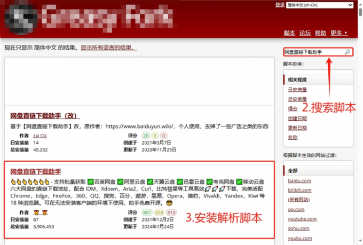363x245 pixels.
Task: Click the page vertical scrollbar thumb
Action: point(360,12)
